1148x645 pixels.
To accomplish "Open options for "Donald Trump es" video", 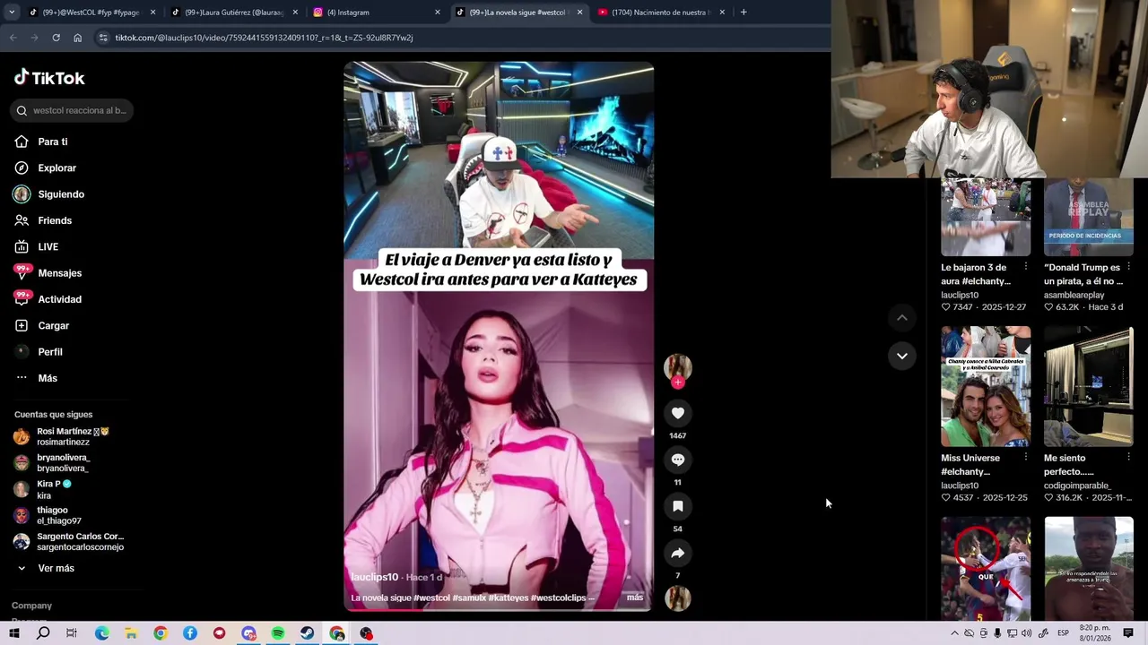I will [1128, 267].
